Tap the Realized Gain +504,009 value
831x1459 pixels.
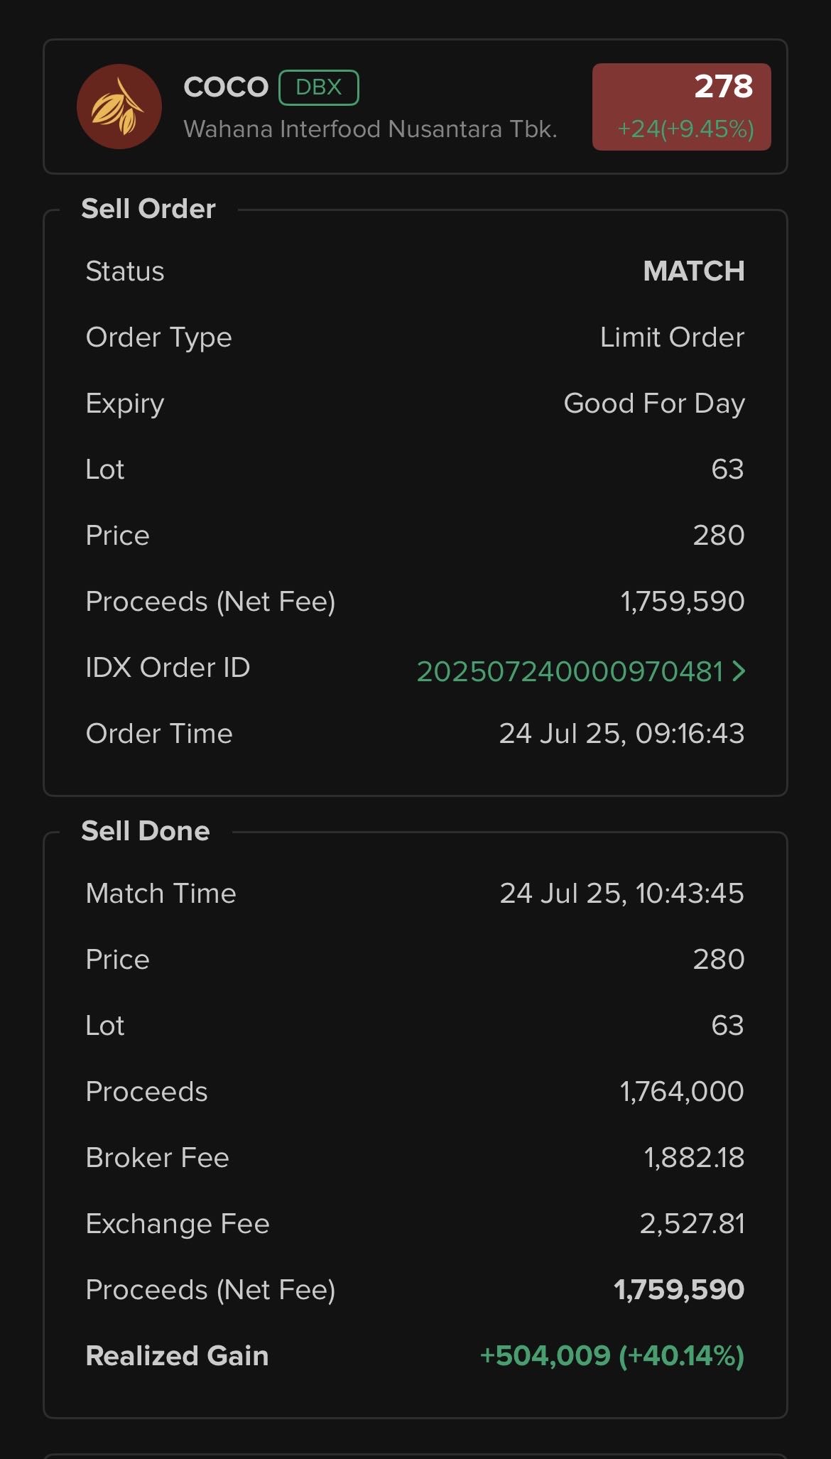point(612,1356)
